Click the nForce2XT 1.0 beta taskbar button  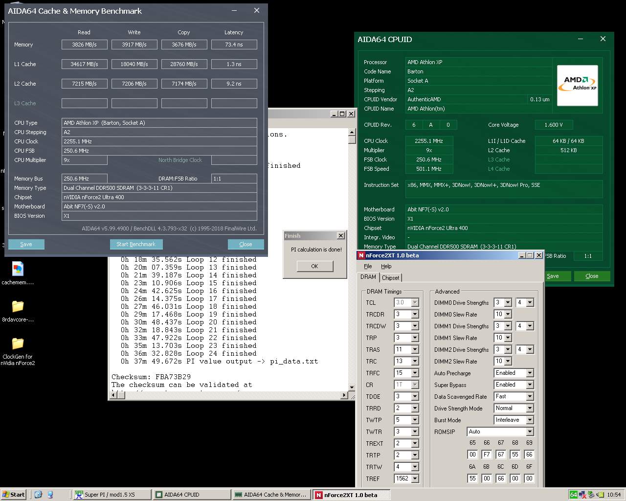(x=352, y=495)
